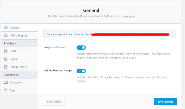Click the Reset Options button

[x=53, y=102]
